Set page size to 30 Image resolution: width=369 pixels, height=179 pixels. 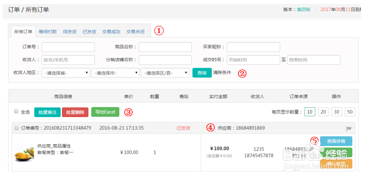pyautogui.click(x=336, y=112)
